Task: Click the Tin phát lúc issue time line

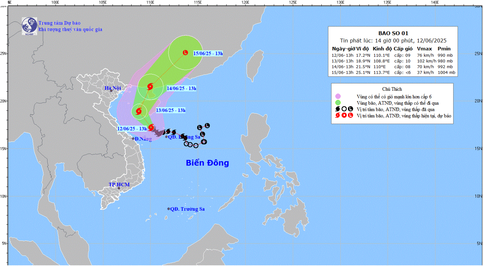Action: (393, 41)
